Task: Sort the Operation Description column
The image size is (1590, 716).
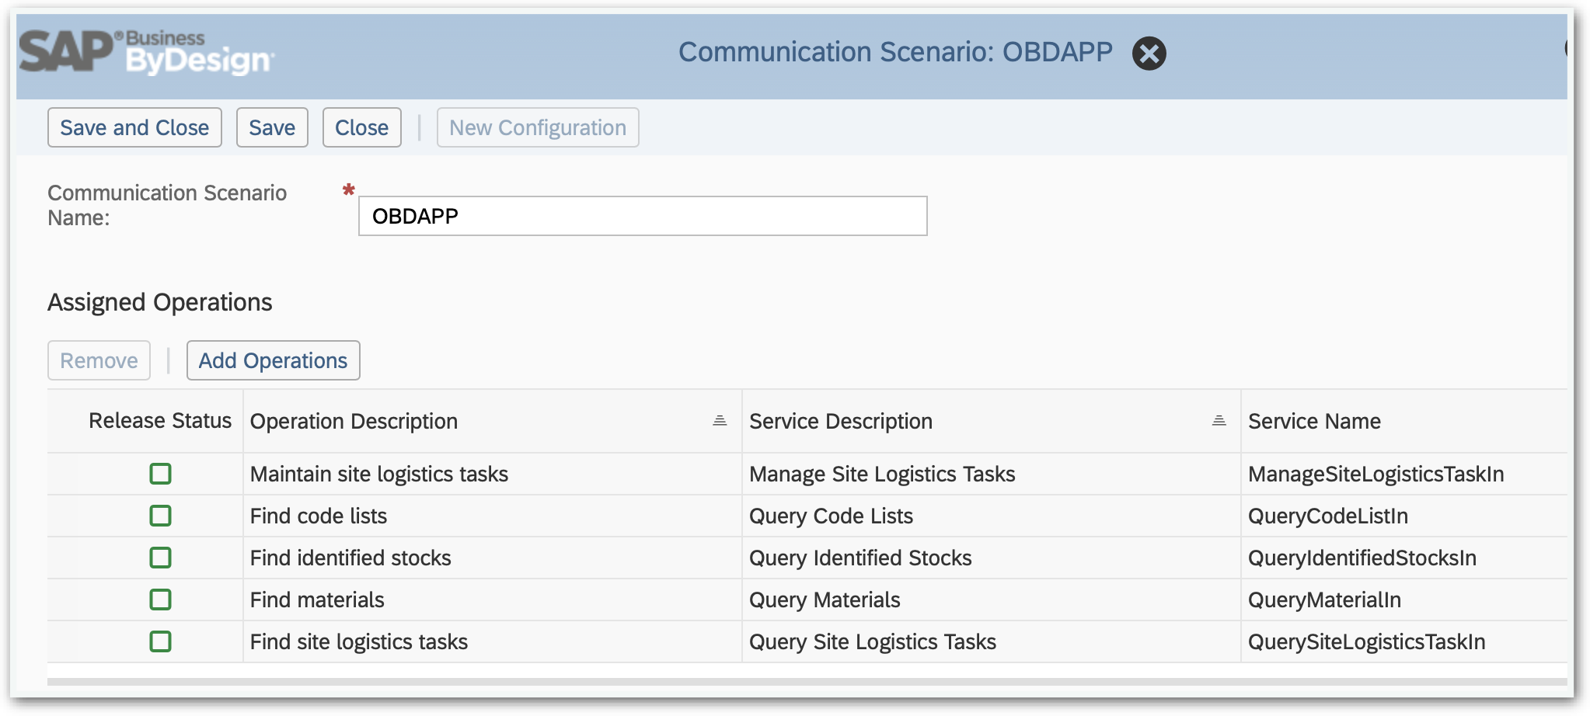Action: (x=720, y=421)
